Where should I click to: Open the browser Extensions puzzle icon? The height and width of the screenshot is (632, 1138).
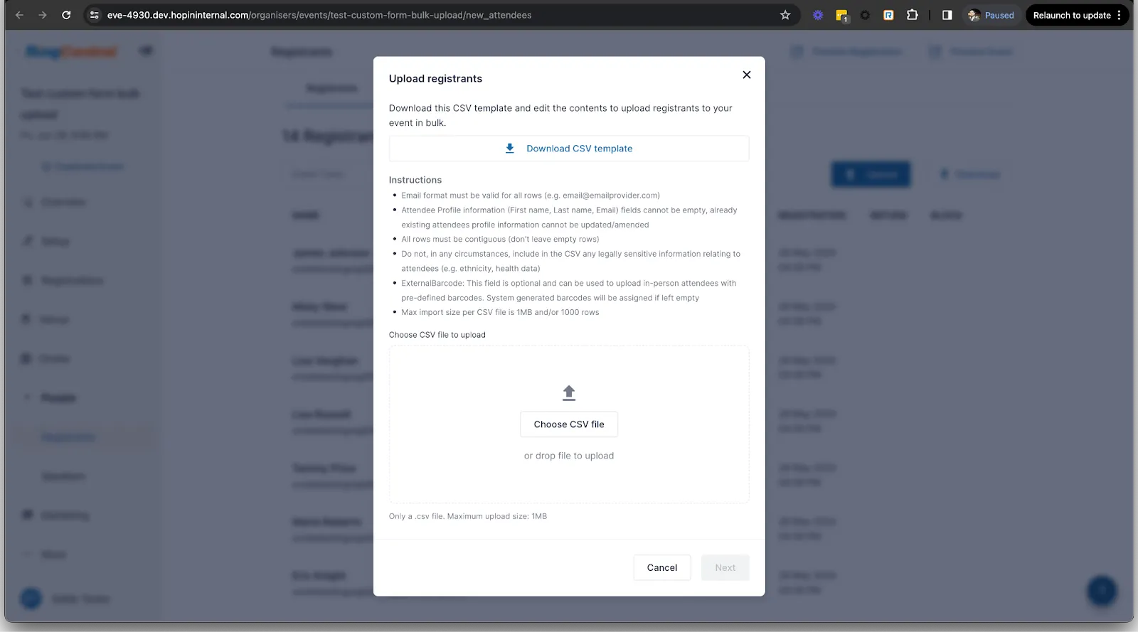point(912,15)
